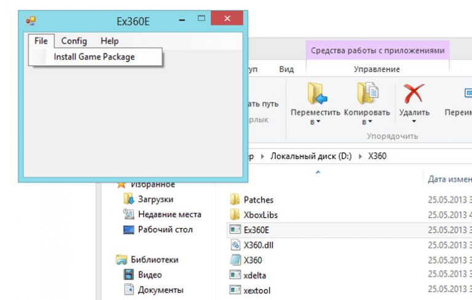Click the Переместить в move icon
The width and height of the screenshot is (472, 300).
(x=317, y=94)
